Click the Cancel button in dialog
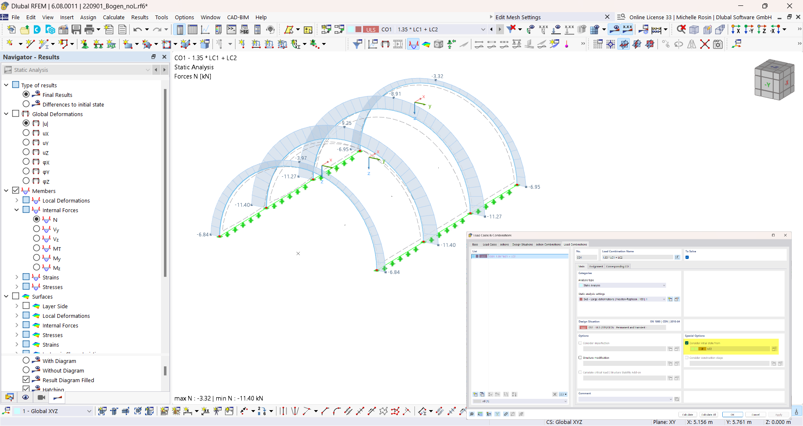The image size is (803, 426). (x=755, y=415)
